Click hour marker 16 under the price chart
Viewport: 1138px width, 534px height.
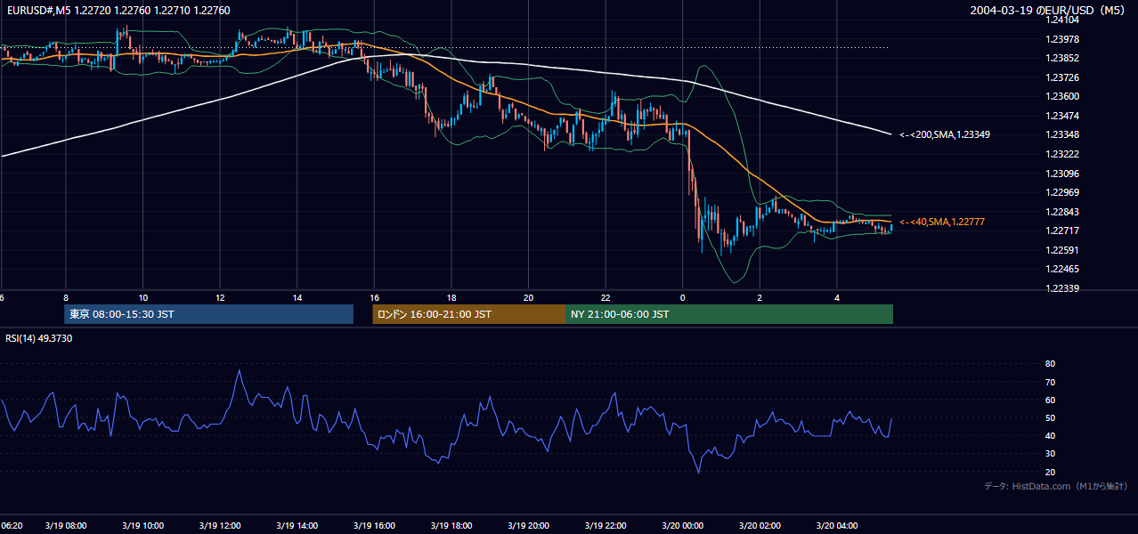point(375,297)
